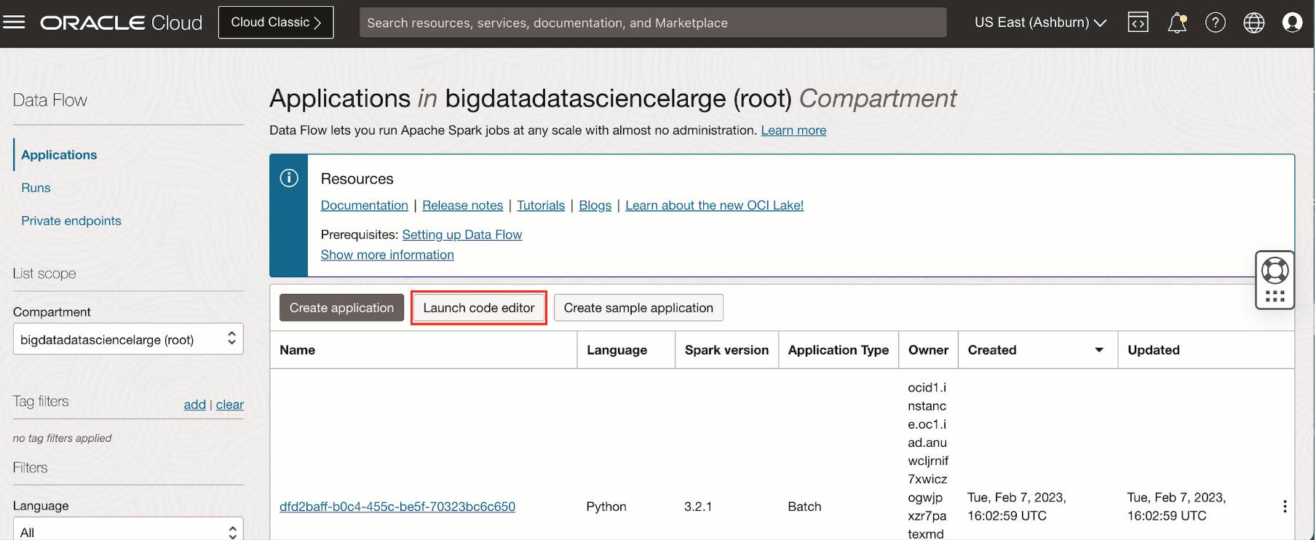
Task: Open actions menu for dfd2baff application row
Action: pos(1285,507)
